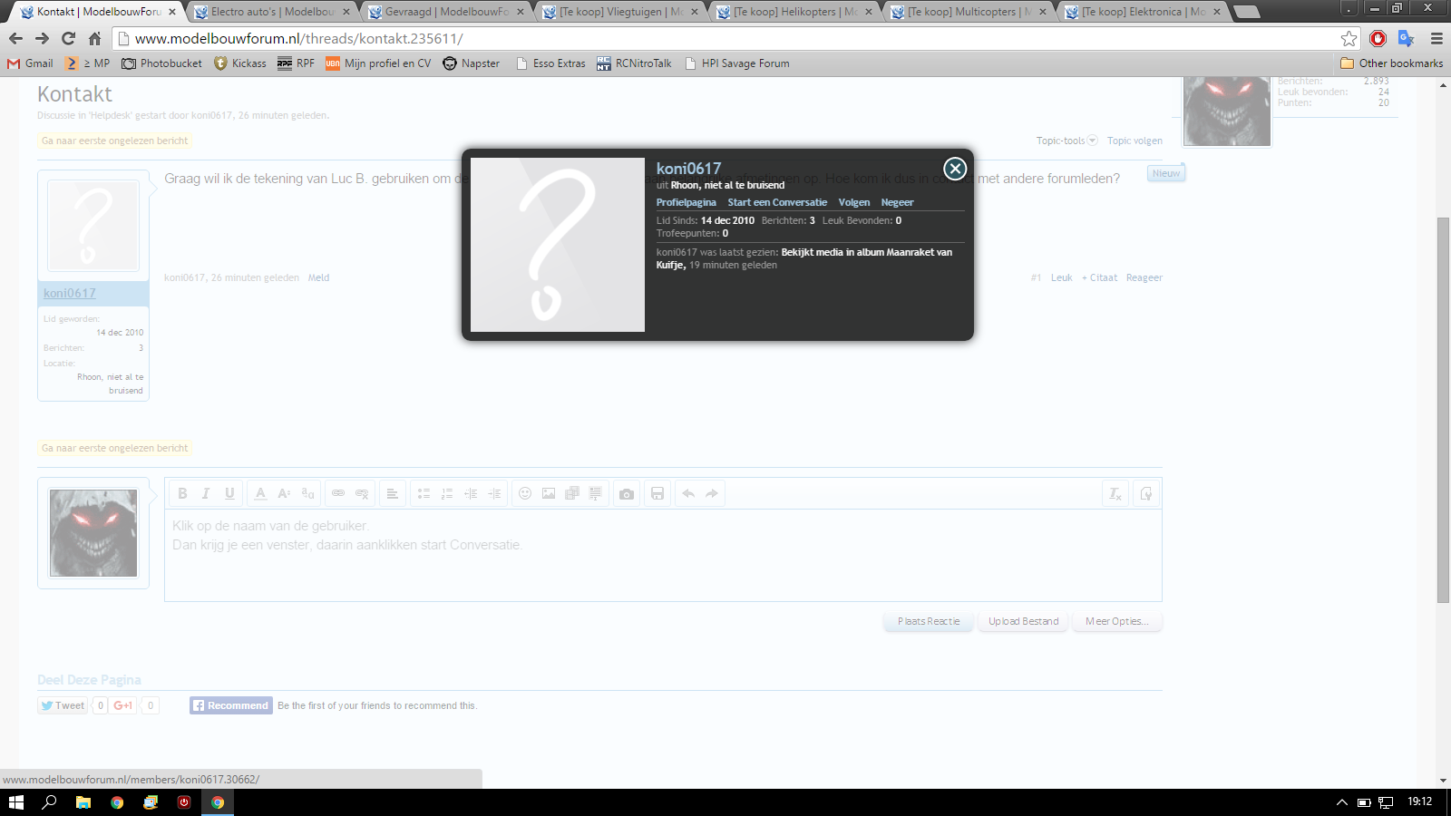Click the taskbar search magnifier icon
Image resolution: width=1451 pixels, height=816 pixels.
click(49, 802)
